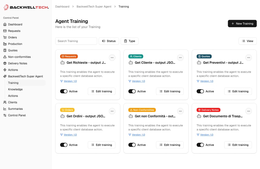Click the New Training button
Viewport: 260px width, 169px height.
click(x=242, y=24)
